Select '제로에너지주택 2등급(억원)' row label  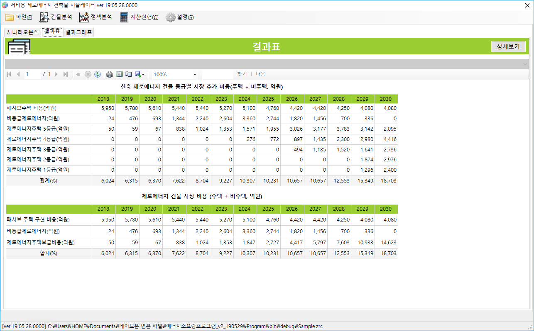point(37,159)
